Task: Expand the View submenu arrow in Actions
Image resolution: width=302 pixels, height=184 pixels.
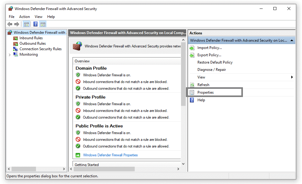Action: (x=292, y=77)
